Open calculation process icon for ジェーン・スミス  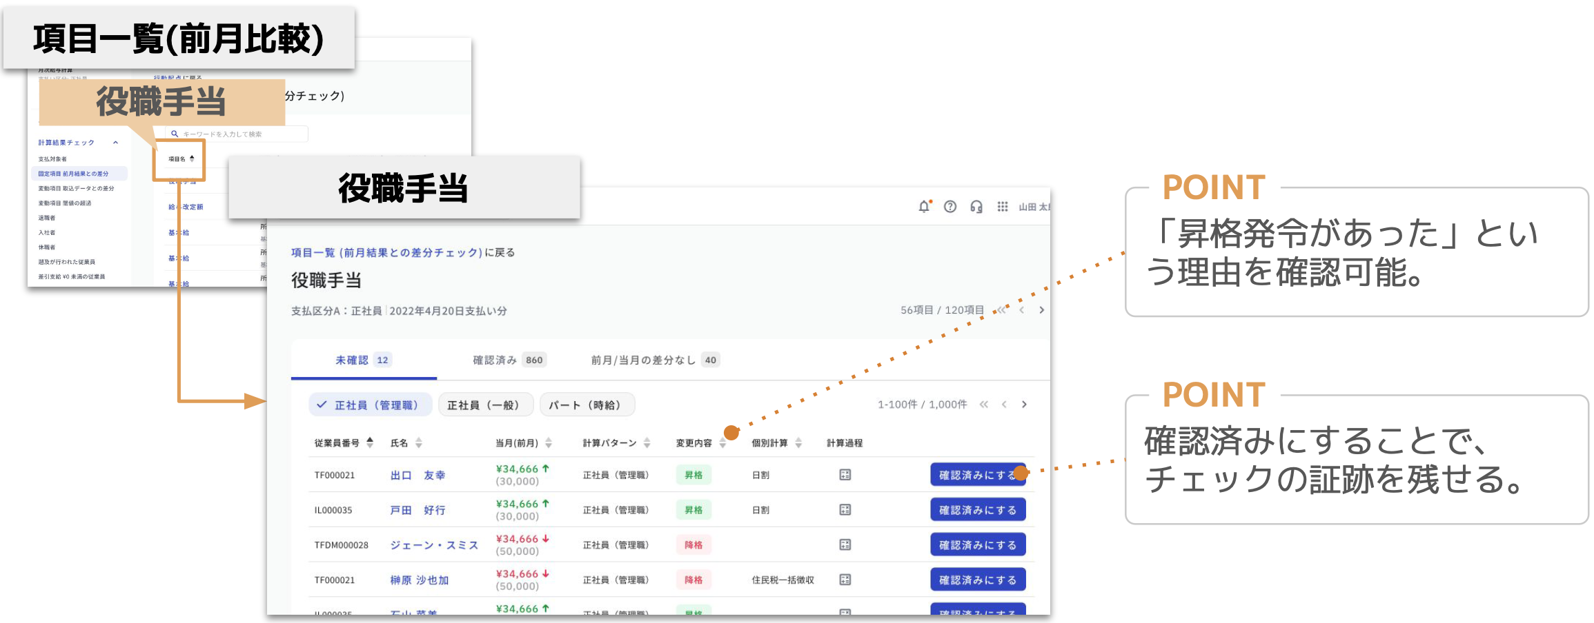(845, 545)
